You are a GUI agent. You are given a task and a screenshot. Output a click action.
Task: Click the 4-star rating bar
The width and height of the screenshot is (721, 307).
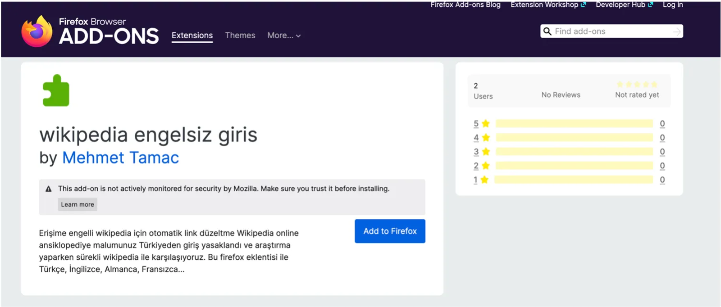[574, 137]
